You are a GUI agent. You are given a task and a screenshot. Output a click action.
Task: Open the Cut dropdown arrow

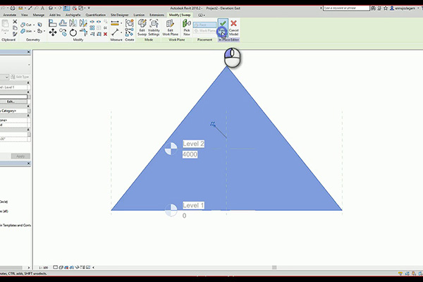(x=34, y=25)
